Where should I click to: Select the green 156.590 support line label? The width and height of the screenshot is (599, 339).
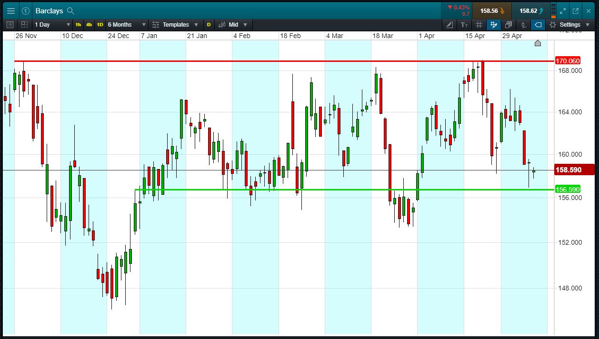click(x=568, y=189)
